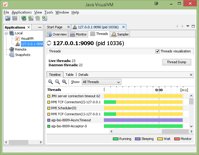This screenshot has height=155, width=199.
Task: Open the Help menu
Action: (75, 12)
